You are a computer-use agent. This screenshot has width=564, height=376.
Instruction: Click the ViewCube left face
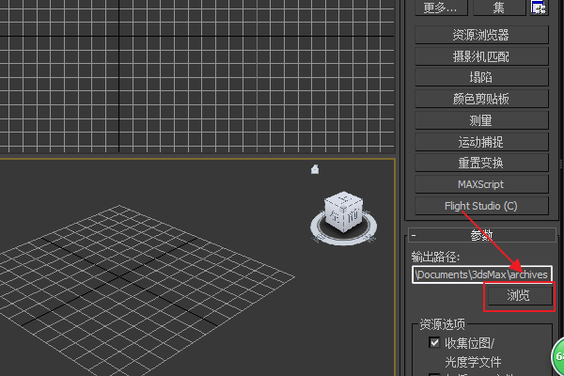335,215
